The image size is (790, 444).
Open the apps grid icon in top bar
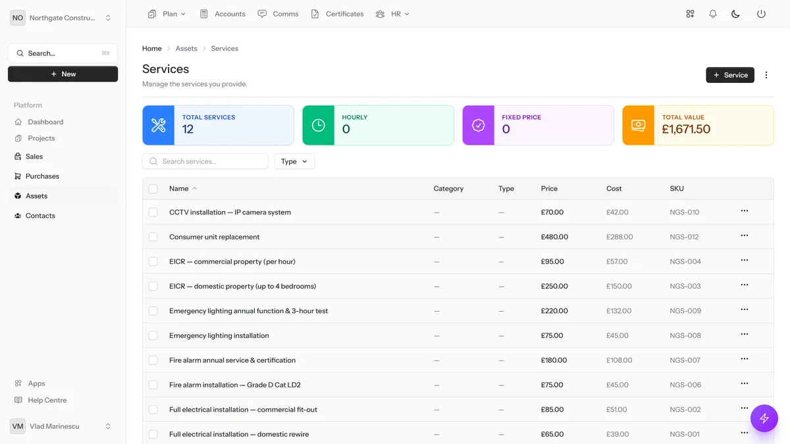point(690,14)
